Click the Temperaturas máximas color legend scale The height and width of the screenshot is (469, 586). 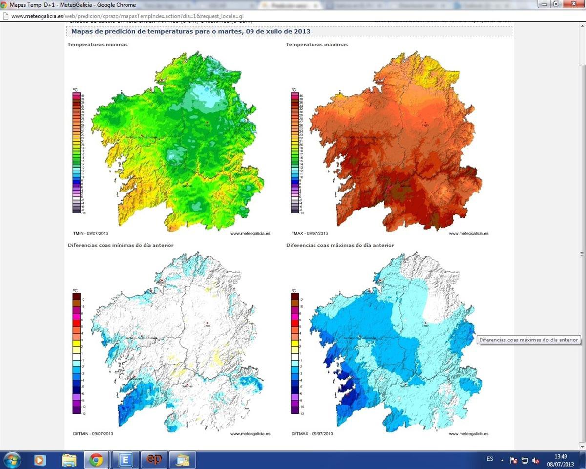294,152
